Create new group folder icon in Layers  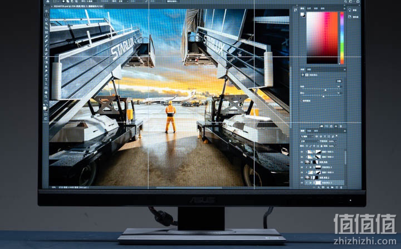click(332, 187)
